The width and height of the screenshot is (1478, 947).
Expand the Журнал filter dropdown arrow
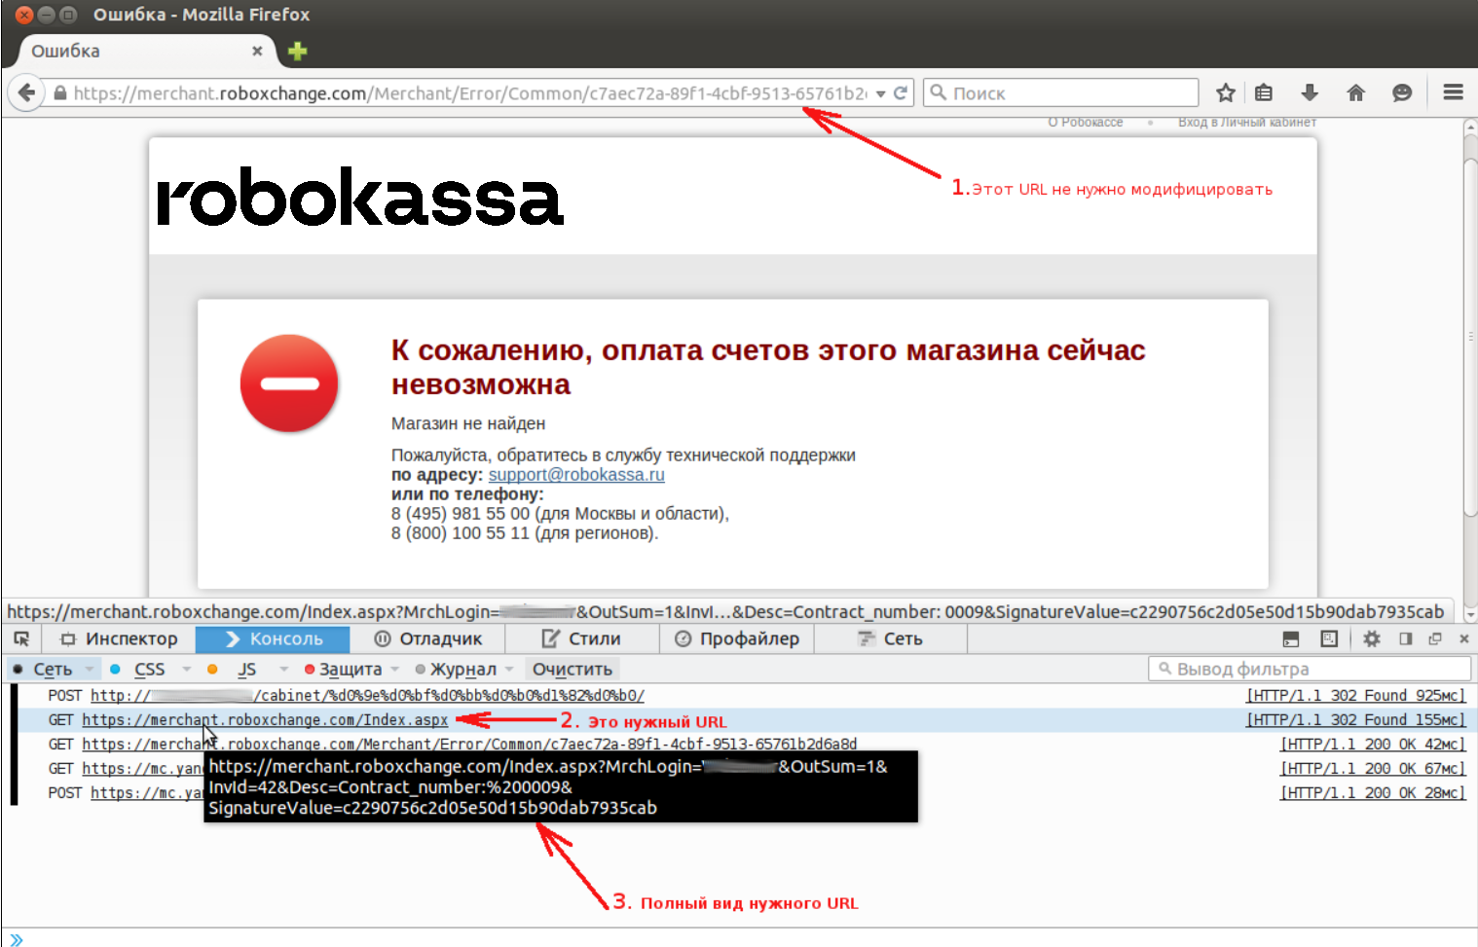click(x=509, y=669)
